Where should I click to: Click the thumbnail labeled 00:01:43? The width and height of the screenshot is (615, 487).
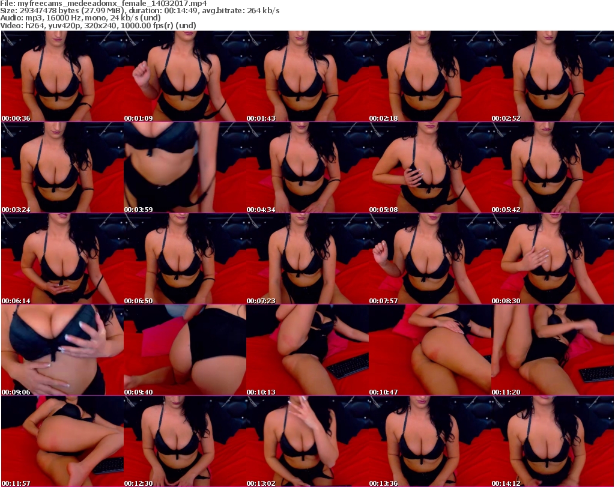[x=307, y=76]
